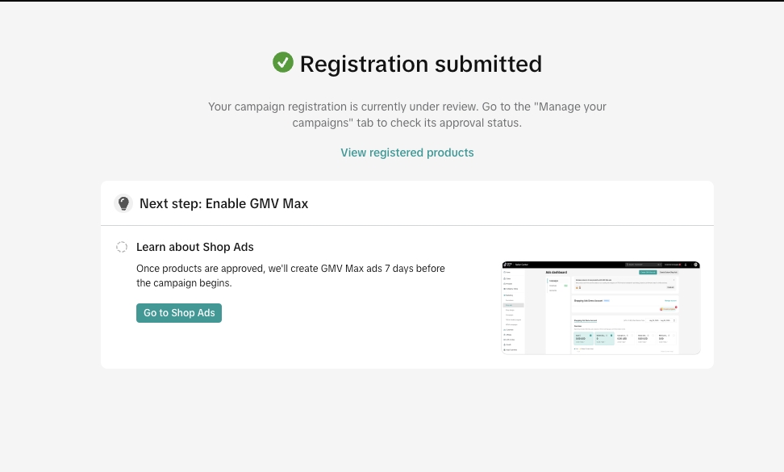Click the campaign under review description text
Screen dimensions: 784x472
407,115
